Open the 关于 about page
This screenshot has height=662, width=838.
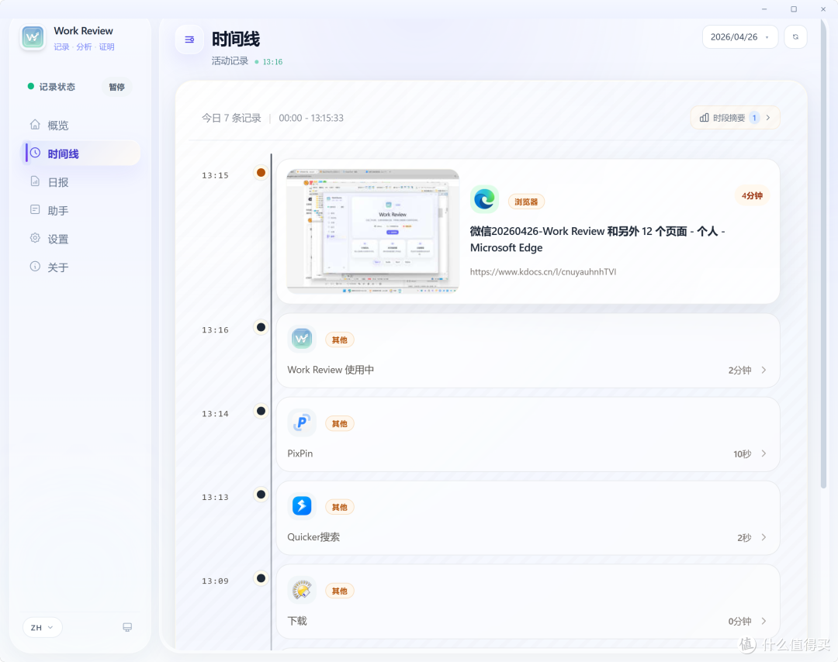pos(80,267)
